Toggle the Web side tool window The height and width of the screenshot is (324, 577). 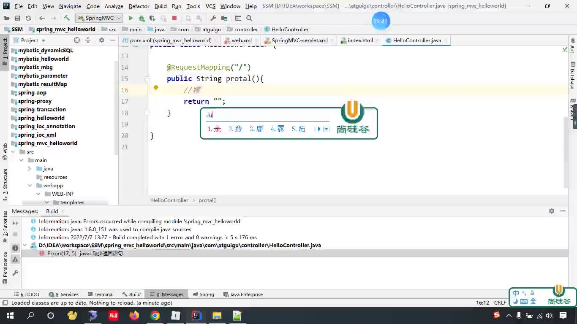(x=5, y=152)
